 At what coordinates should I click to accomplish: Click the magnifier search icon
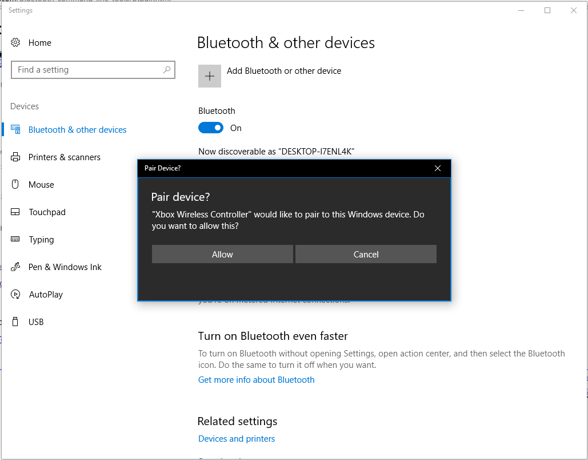tap(167, 69)
